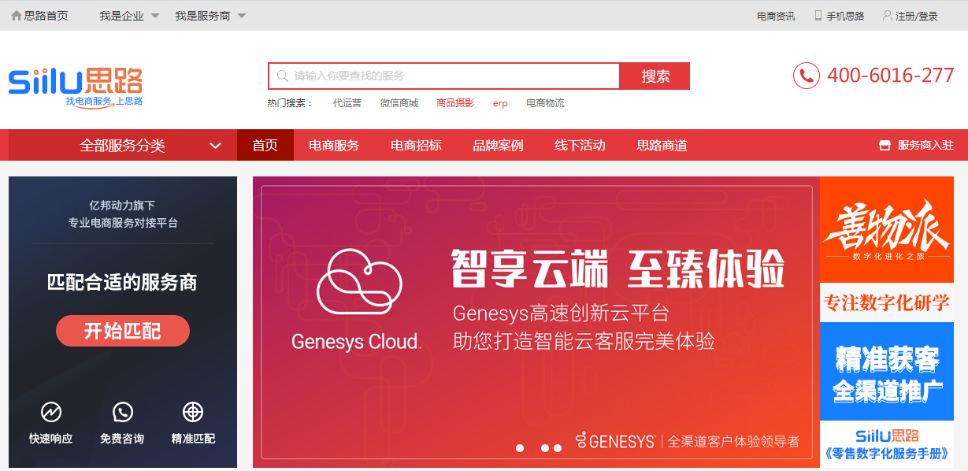This screenshot has height=471, width=968.
Task: Click the 匹配合适的服务商 heading
Action: click(x=122, y=283)
